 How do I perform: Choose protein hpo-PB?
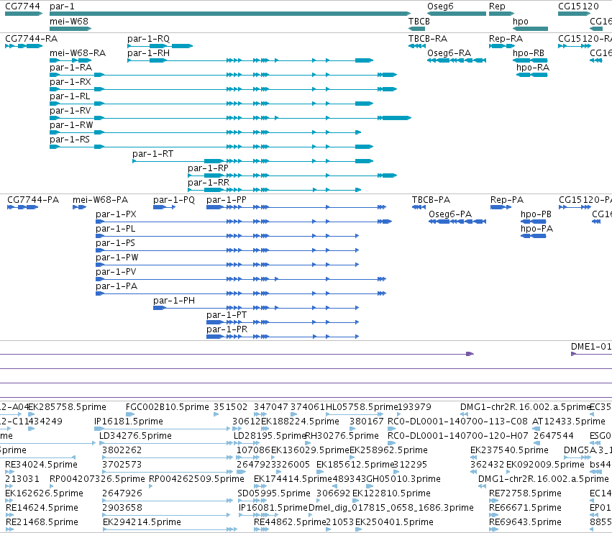pyautogui.click(x=536, y=214)
